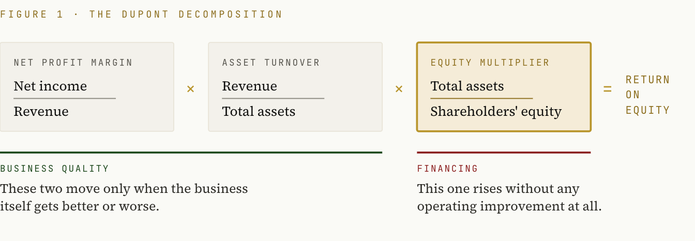695x241 pixels.
Task: Click the Figure 1 DuPont Decomposition title
Action: (141, 14)
